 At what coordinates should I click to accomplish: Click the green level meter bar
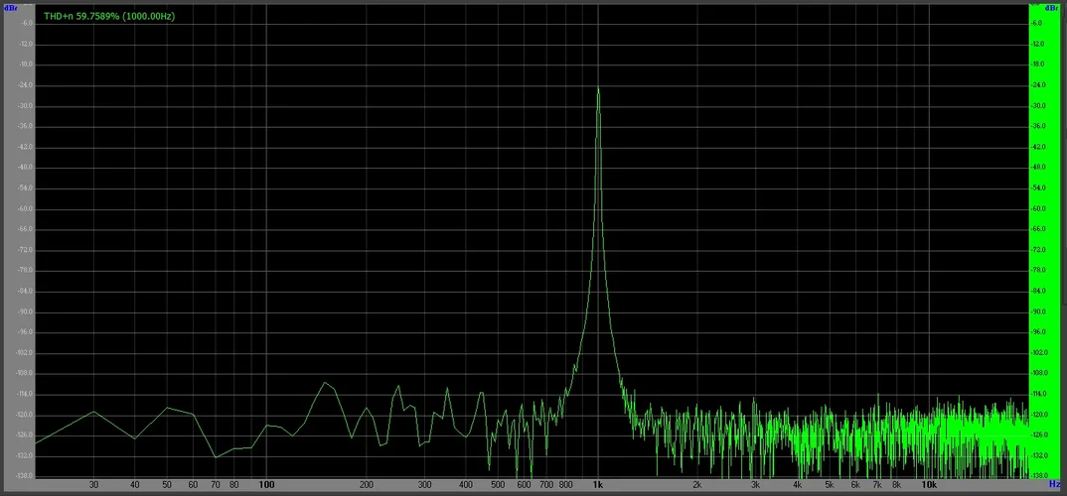pos(1046,240)
